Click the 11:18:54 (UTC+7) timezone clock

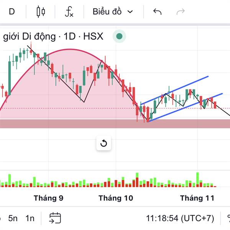(180, 218)
